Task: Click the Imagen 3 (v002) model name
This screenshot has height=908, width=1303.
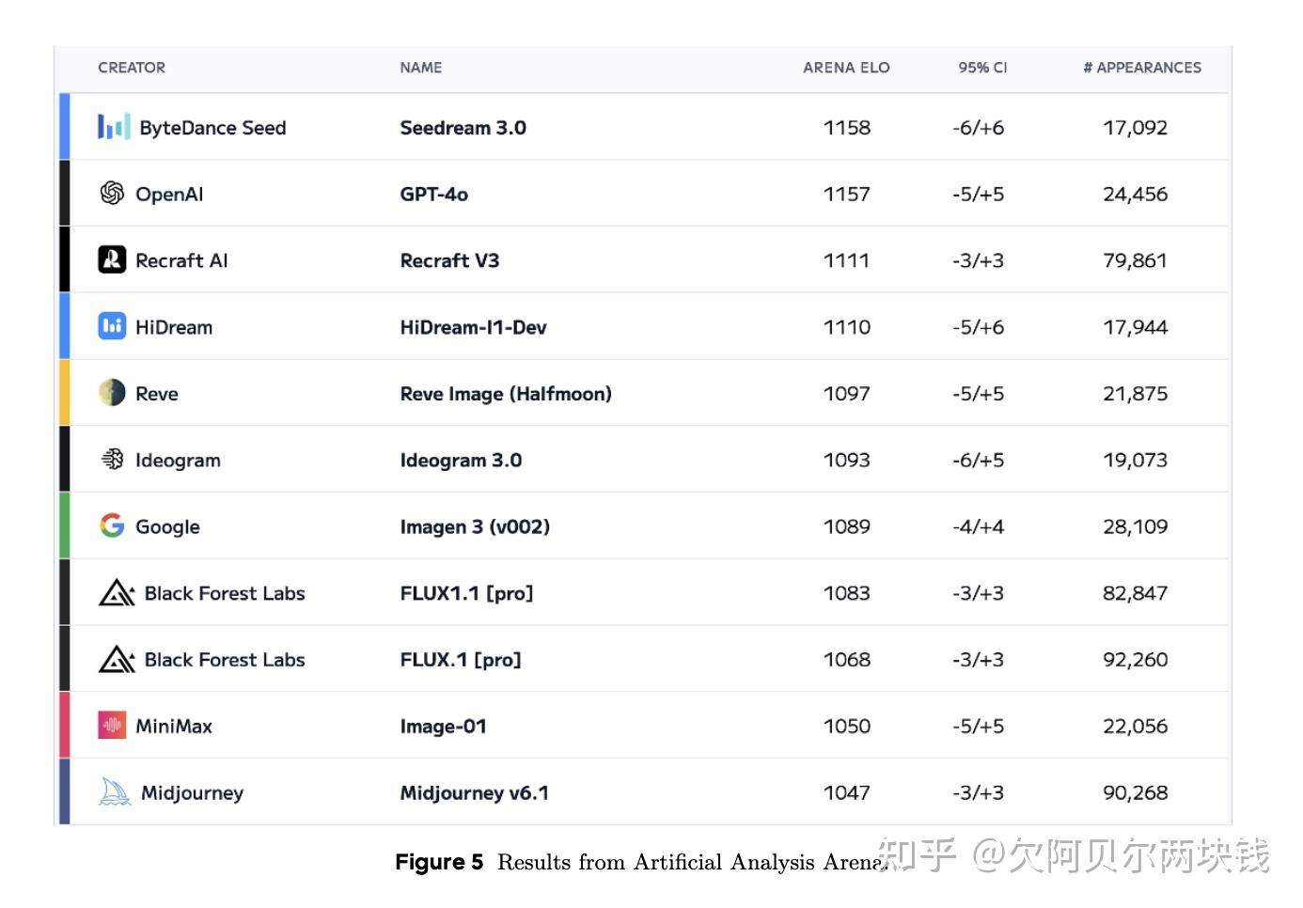Action: [475, 527]
